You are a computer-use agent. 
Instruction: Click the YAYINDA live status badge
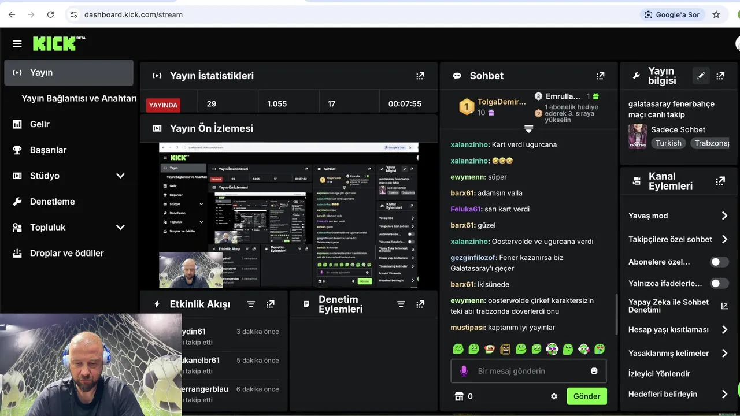click(x=163, y=105)
